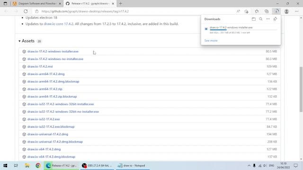Open downloads folder from Downloads panel
Image resolution: width=303 pixels, height=170 pixels.
[x=254, y=19]
